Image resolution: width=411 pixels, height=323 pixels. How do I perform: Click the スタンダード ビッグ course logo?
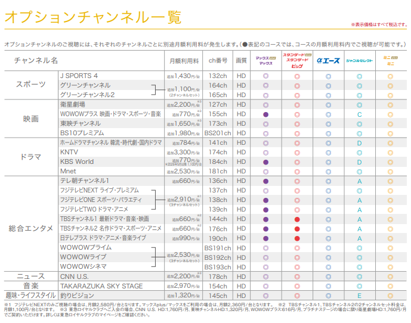[x=297, y=60]
